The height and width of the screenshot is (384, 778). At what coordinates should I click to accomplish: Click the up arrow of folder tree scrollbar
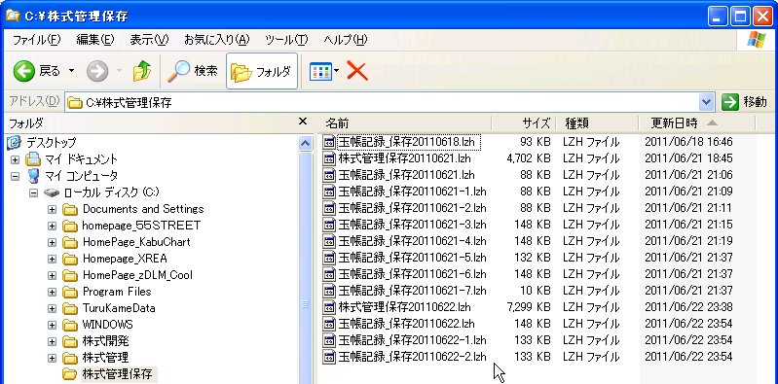click(x=305, y=144)
